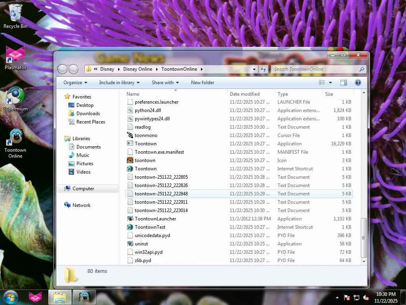Open the pinned Plasmafox taskbar icon

35,297
